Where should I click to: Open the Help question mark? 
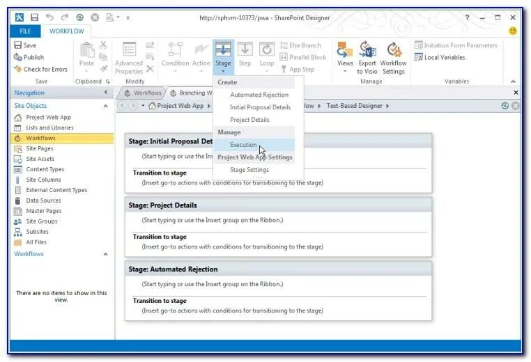pyautogui.click(x=467, y=17)
